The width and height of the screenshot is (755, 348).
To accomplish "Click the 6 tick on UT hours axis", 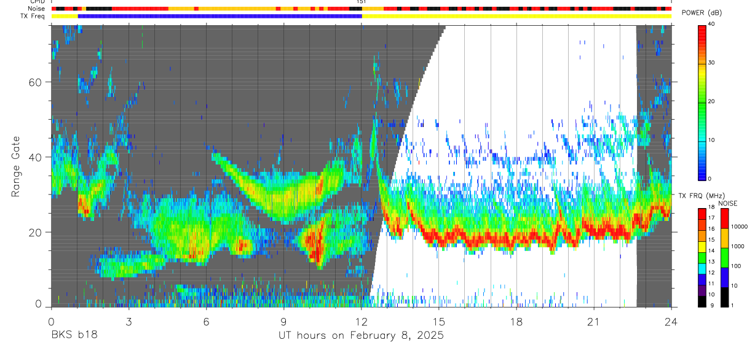I will coord(206,321).
